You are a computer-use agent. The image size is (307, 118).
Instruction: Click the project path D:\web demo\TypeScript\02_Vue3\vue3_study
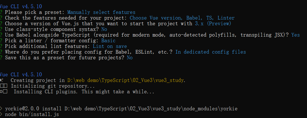pos(126,80)
